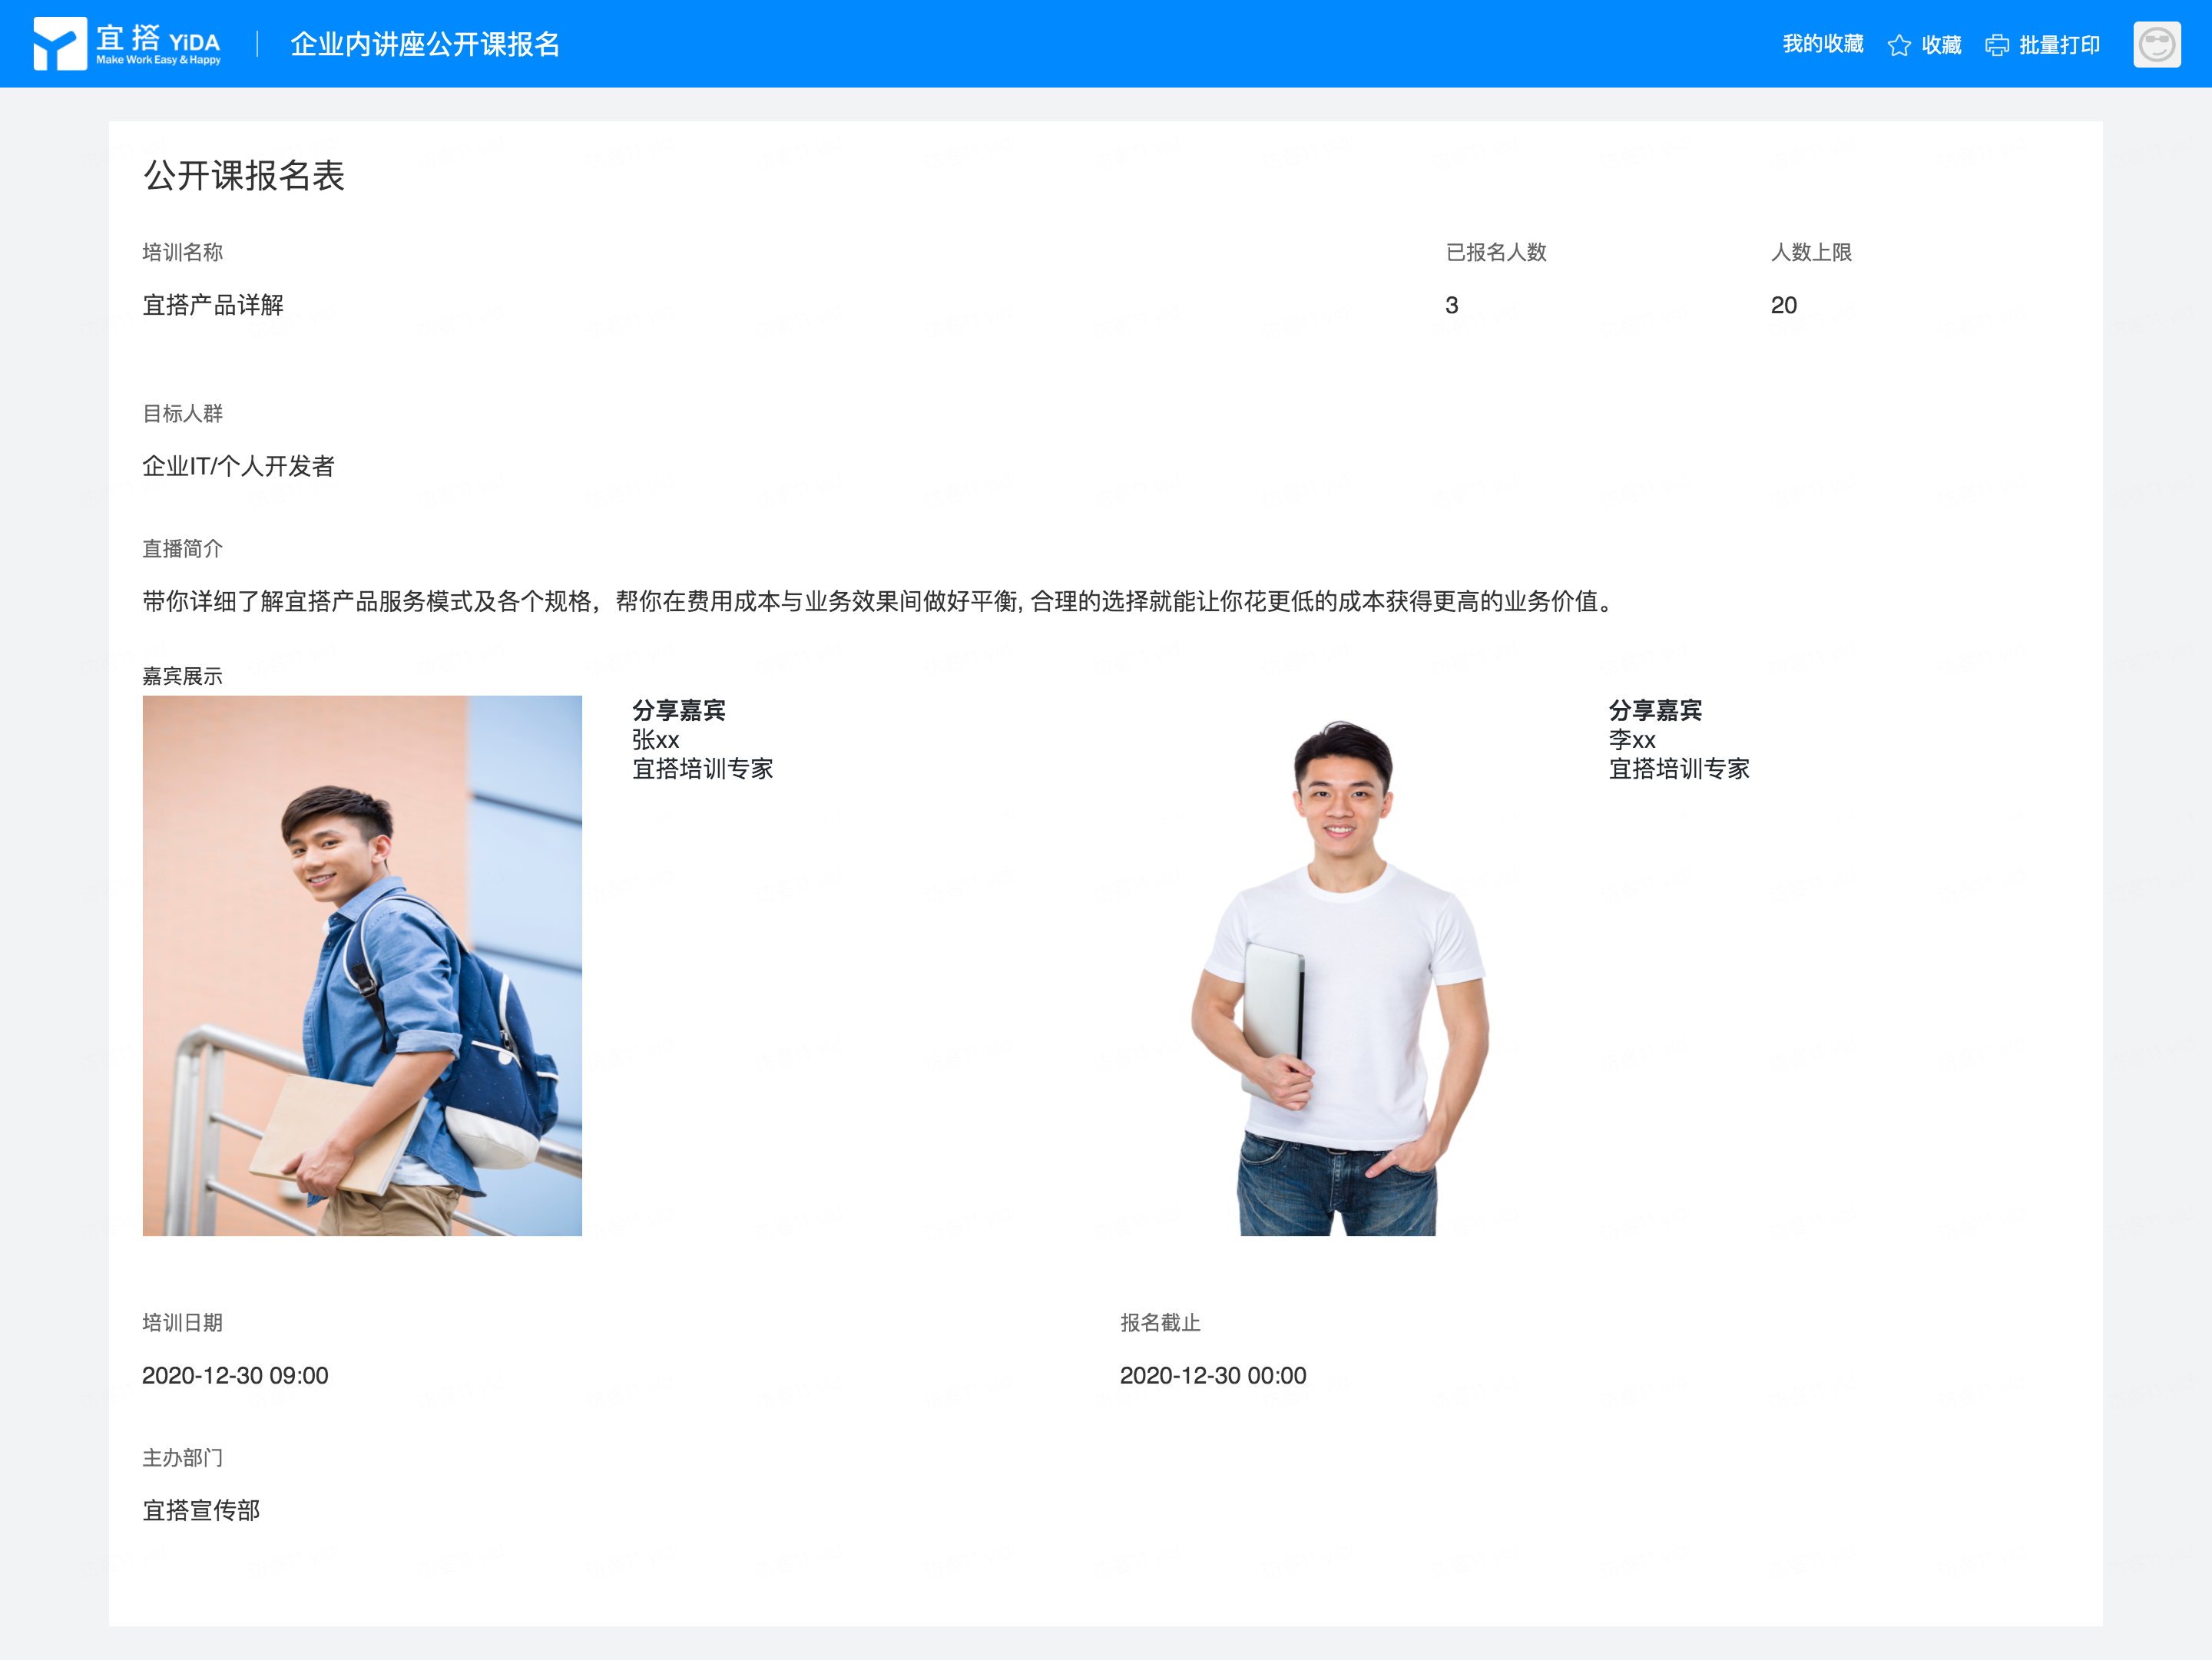The width and height of the screenshot is (2212, 1660).
Task: Click the 公开课报名表 form heading
Action: [x=243, y=176]
